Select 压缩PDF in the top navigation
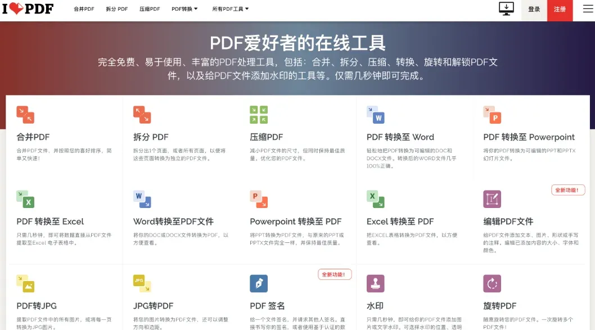This screenshot has height=330, width=595. click(x=150, y=9)
